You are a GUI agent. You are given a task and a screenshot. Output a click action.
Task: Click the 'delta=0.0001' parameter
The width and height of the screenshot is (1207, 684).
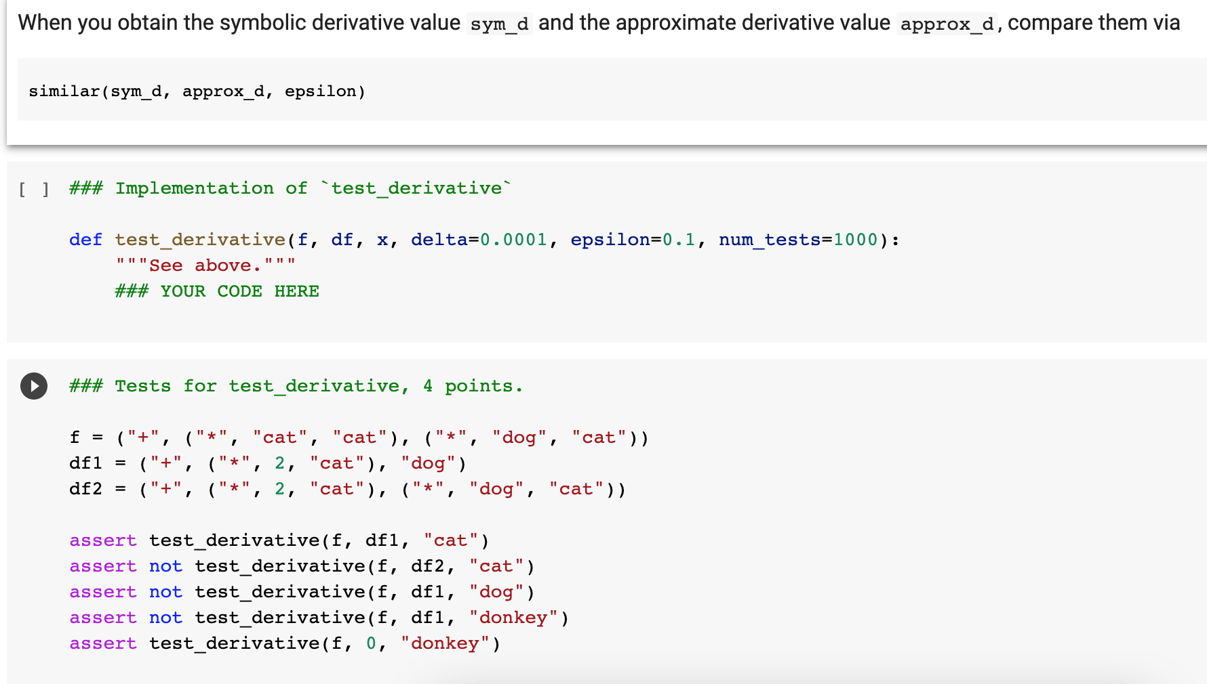479,240
